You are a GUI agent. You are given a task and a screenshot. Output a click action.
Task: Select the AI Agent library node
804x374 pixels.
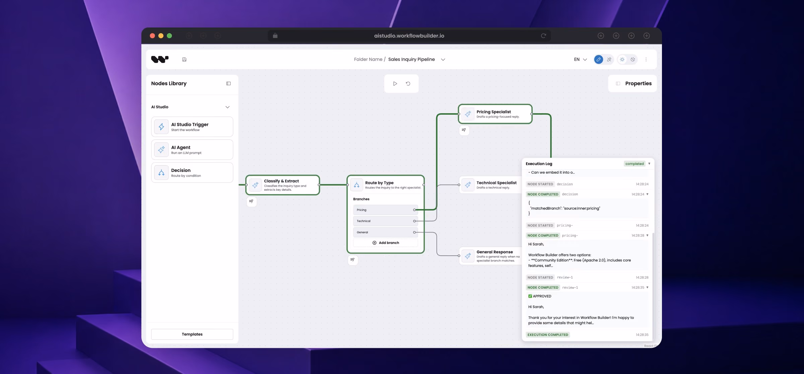coord(192,149)
